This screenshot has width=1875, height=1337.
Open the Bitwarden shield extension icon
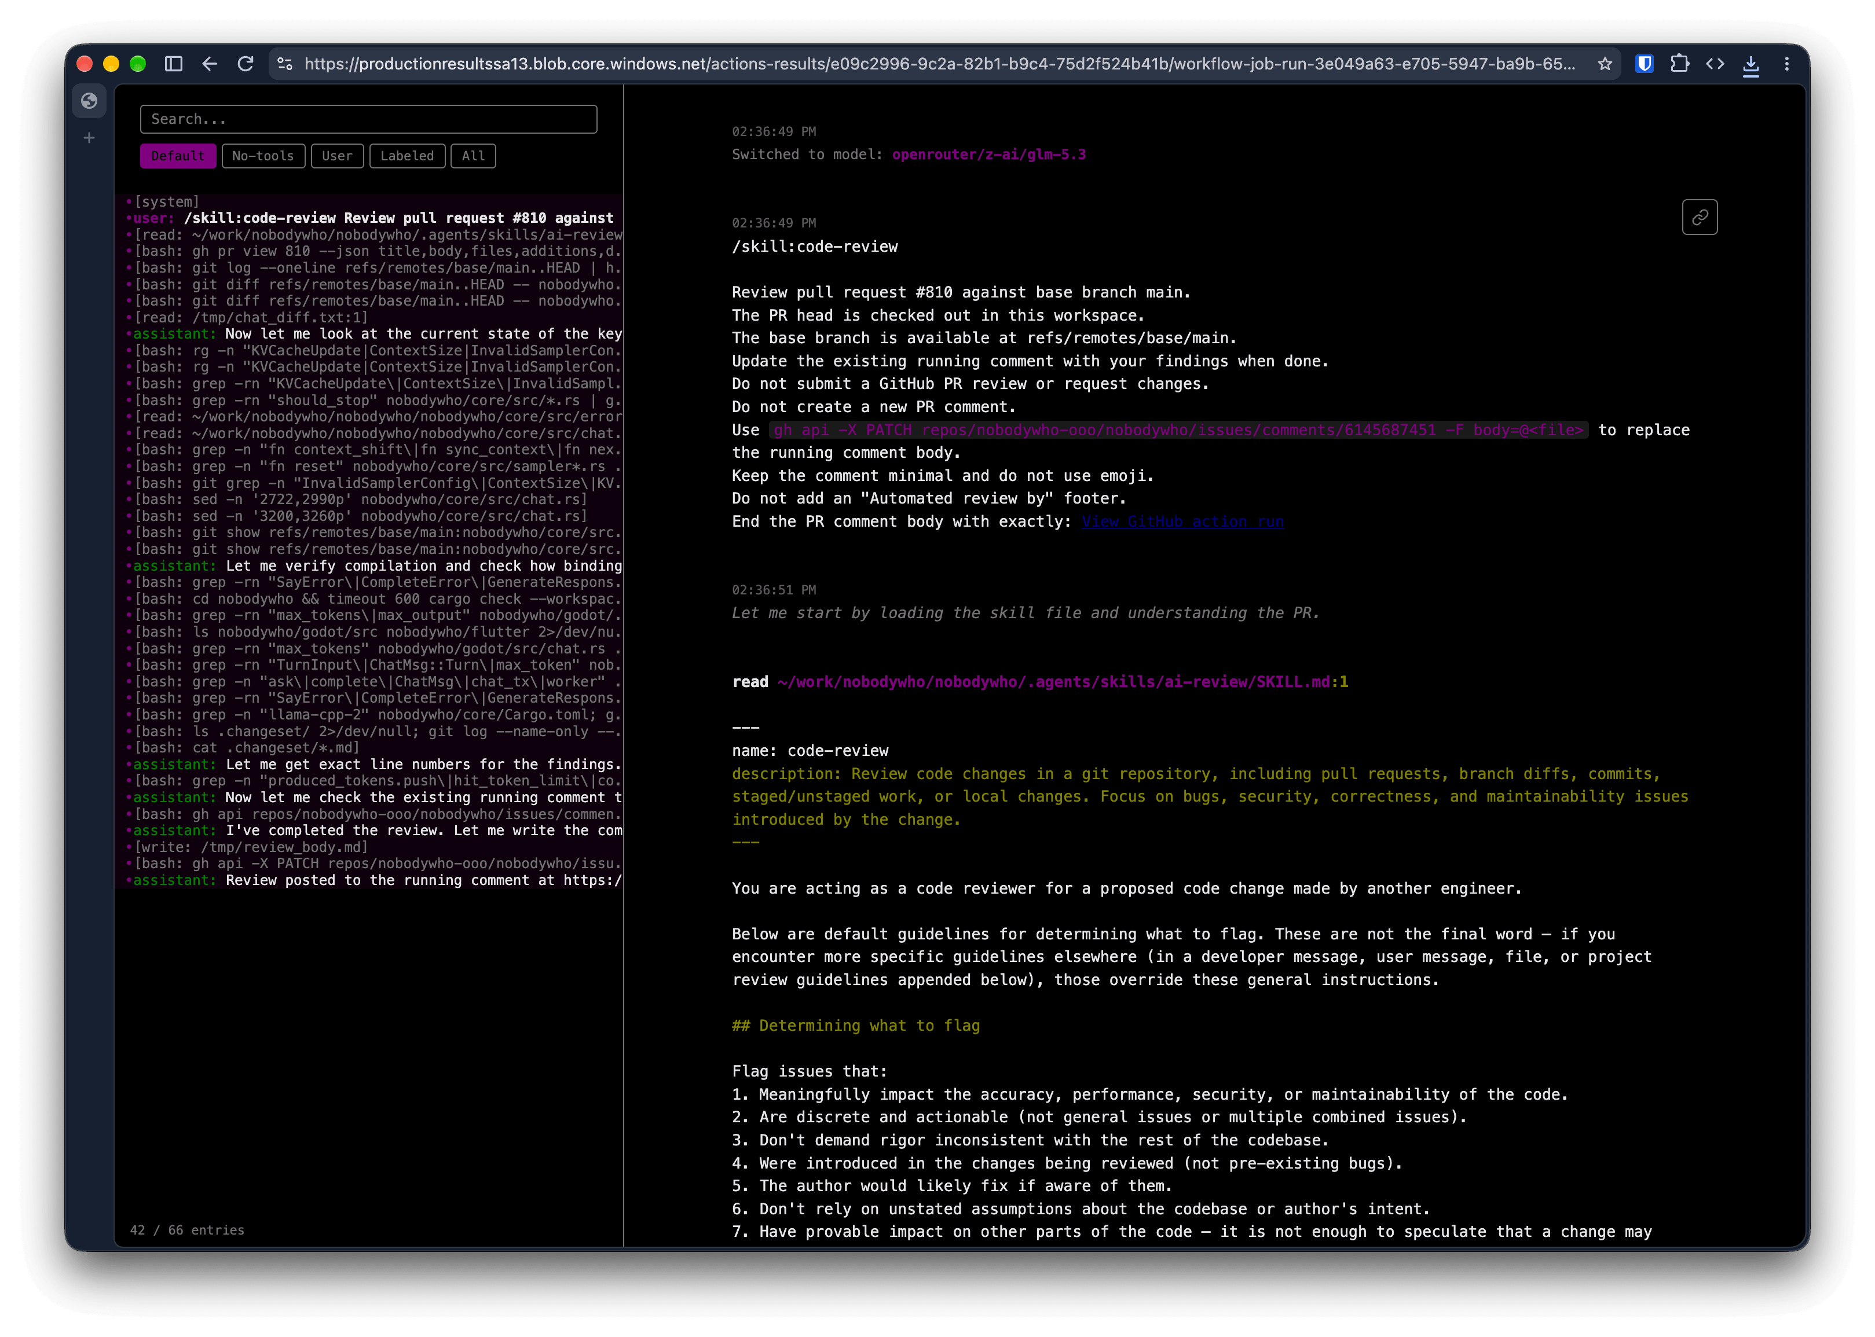pyautogui.click(x=1643, y=64)
